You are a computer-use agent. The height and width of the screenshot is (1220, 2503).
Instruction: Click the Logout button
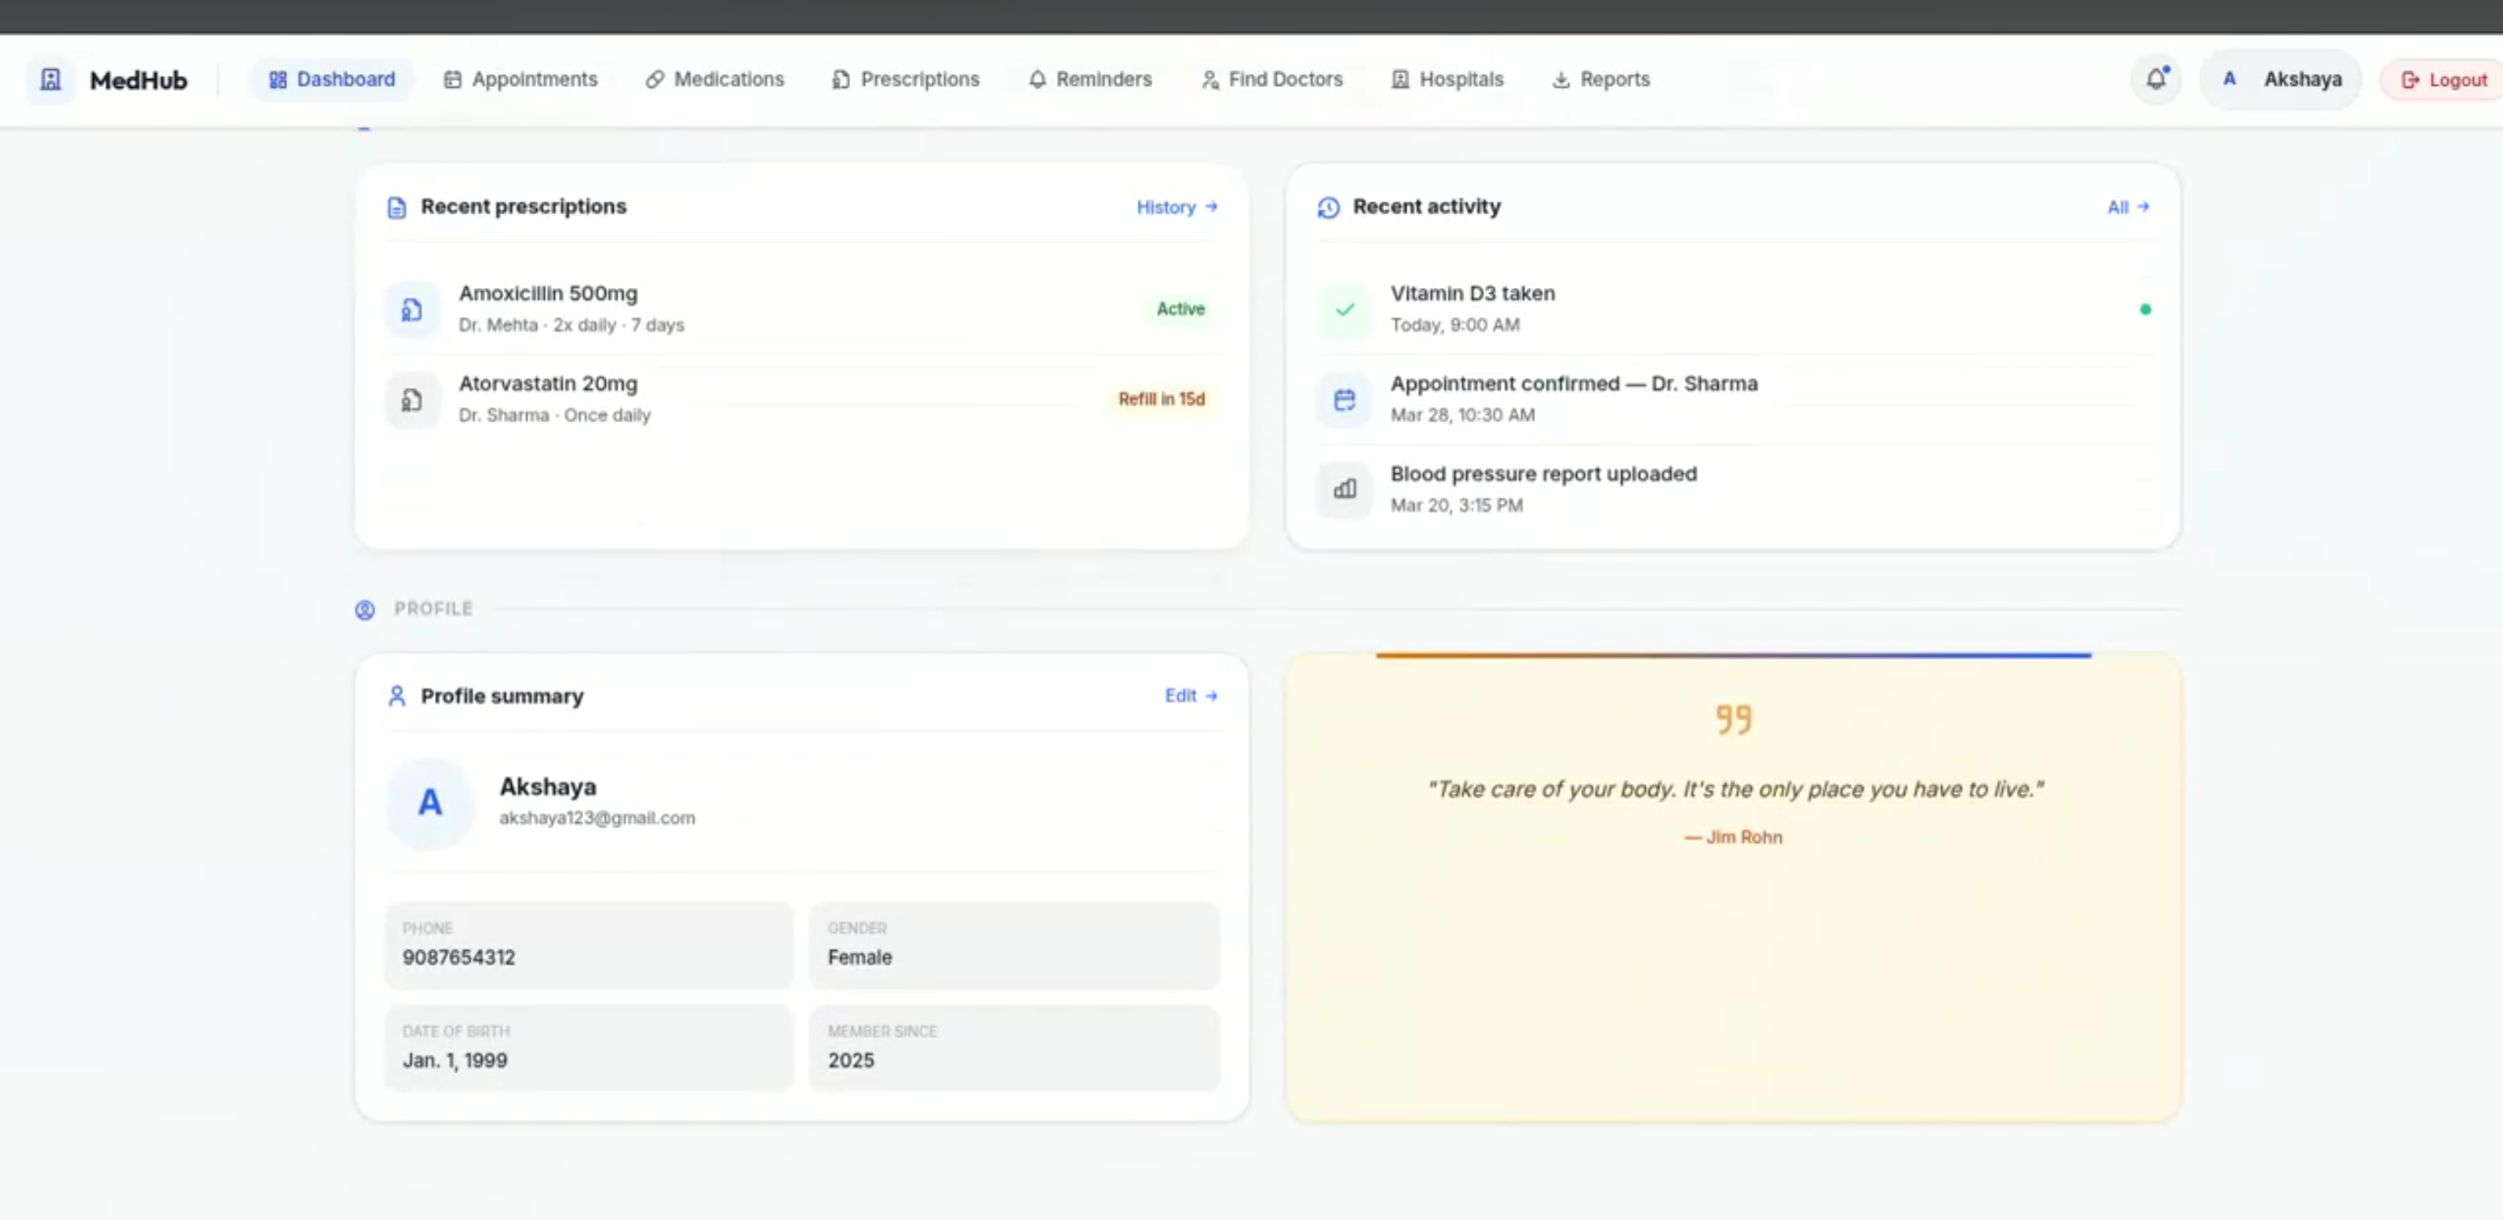pyautogui.click(x=2443, y=80)
